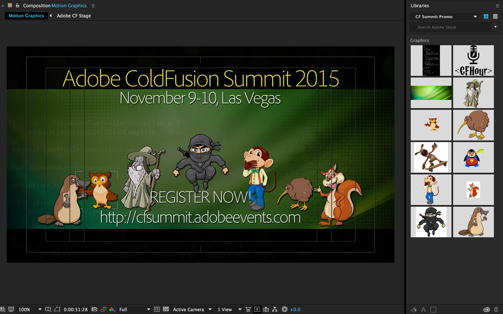
Task: Toggle the Composition viewer lock icon
Action: (x=18, y=5)
